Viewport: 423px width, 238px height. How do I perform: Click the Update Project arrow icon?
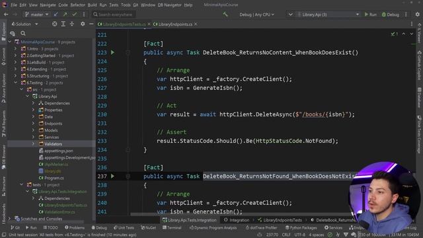coord(56,15)
